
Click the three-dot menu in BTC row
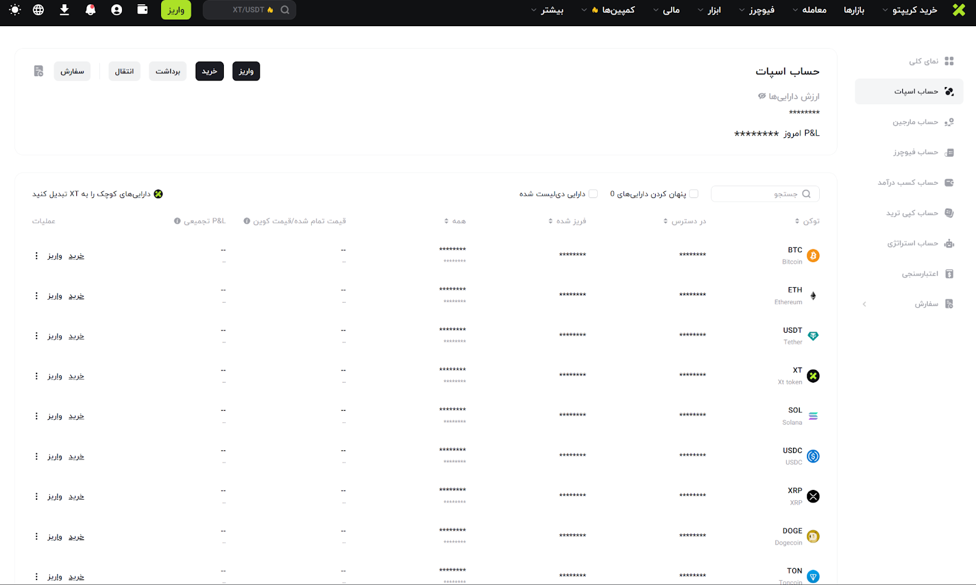pos(37,256)
